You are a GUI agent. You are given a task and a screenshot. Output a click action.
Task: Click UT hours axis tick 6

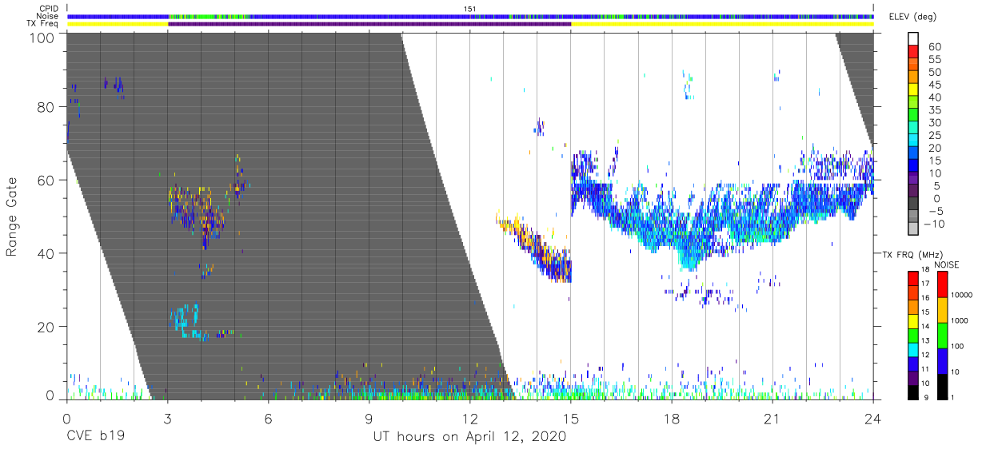point(268,419)
